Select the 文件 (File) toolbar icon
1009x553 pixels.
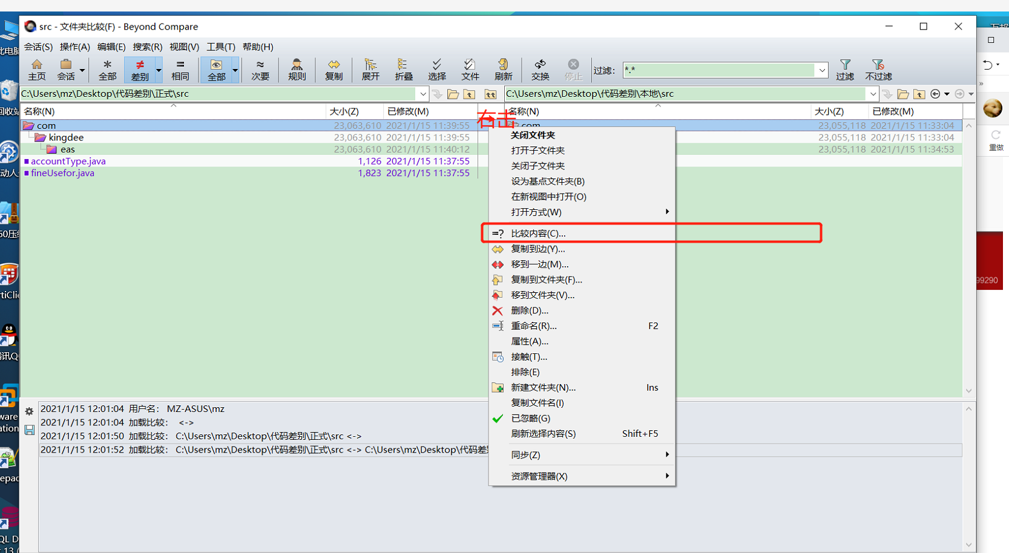click(470, 68)
